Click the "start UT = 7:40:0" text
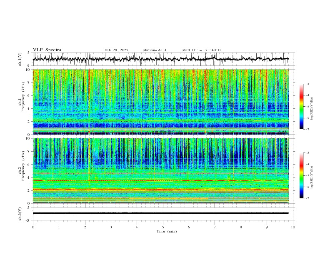 tap(201, 50)
